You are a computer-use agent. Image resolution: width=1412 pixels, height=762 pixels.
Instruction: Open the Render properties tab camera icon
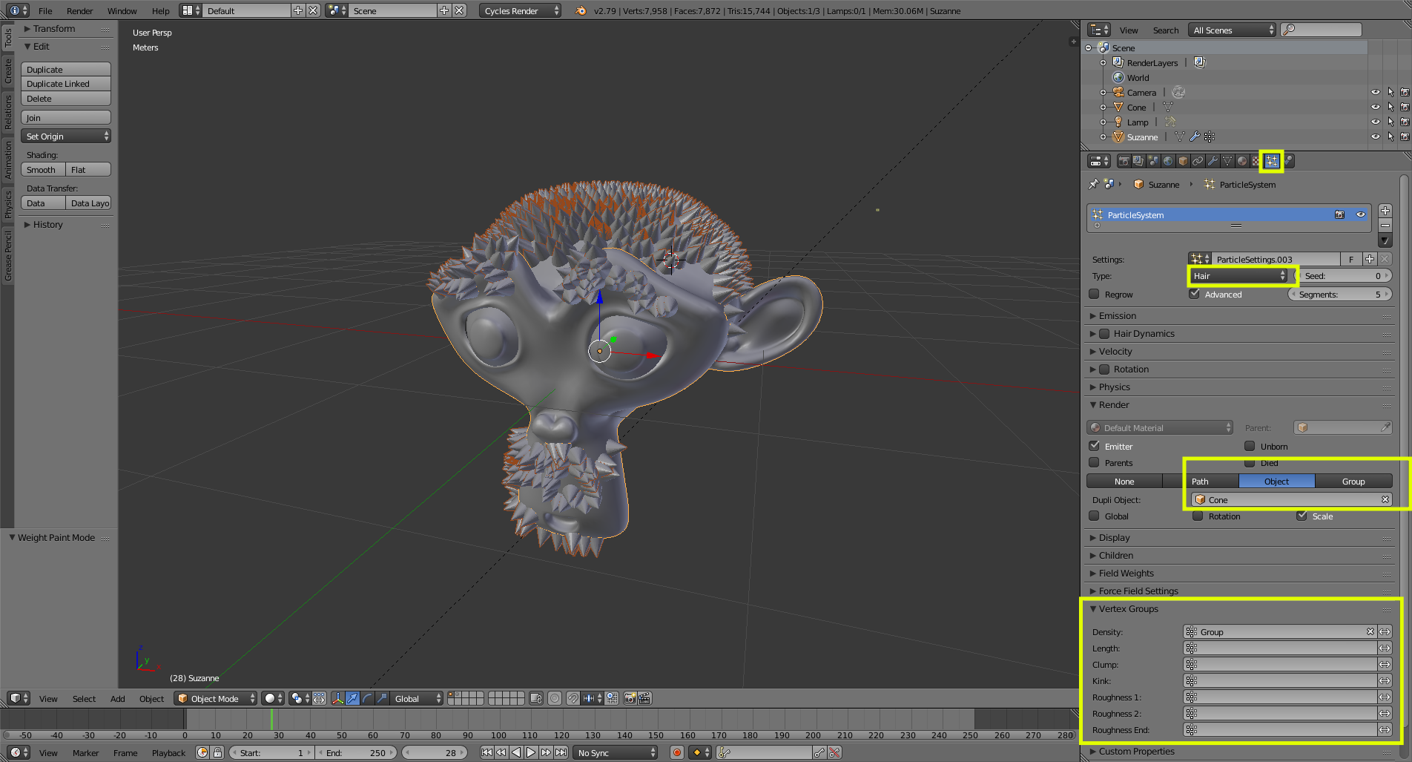tap(1124, 161)
